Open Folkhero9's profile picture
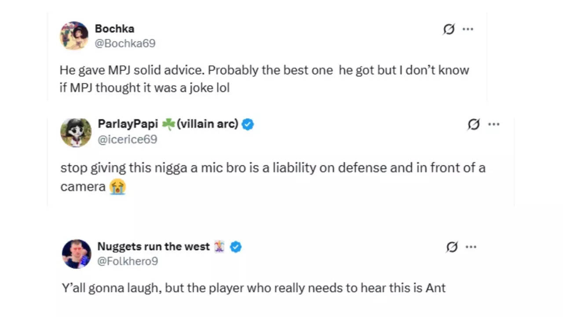563x317 pixels. tap(76, 254)
